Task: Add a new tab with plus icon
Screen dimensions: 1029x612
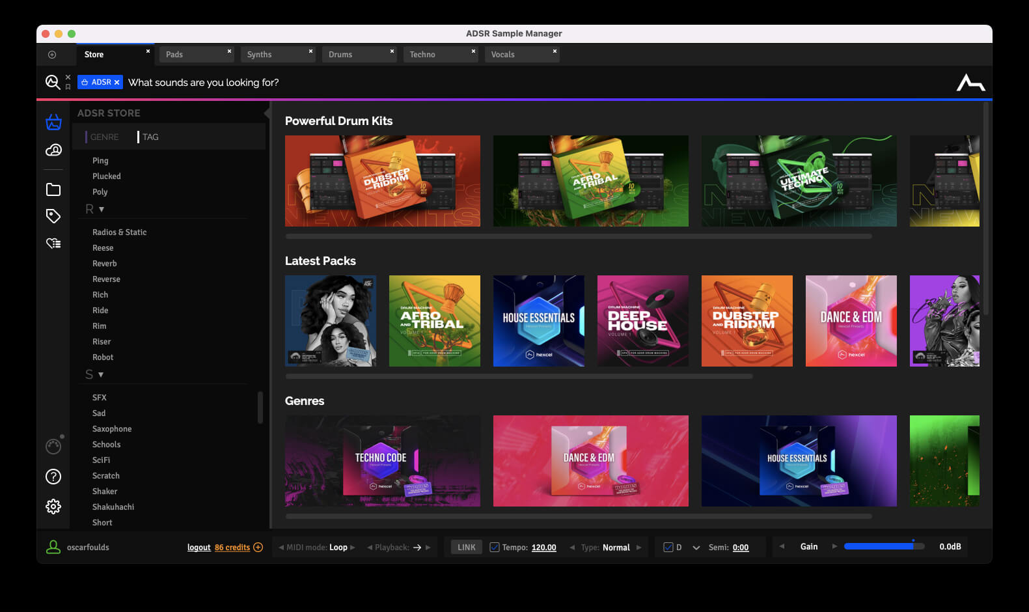Action: 52,55
